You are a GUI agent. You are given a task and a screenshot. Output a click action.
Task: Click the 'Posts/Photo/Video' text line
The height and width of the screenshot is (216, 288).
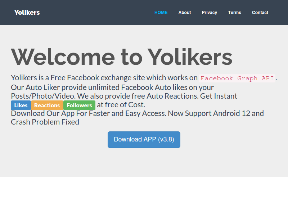(x=124, y=96)
